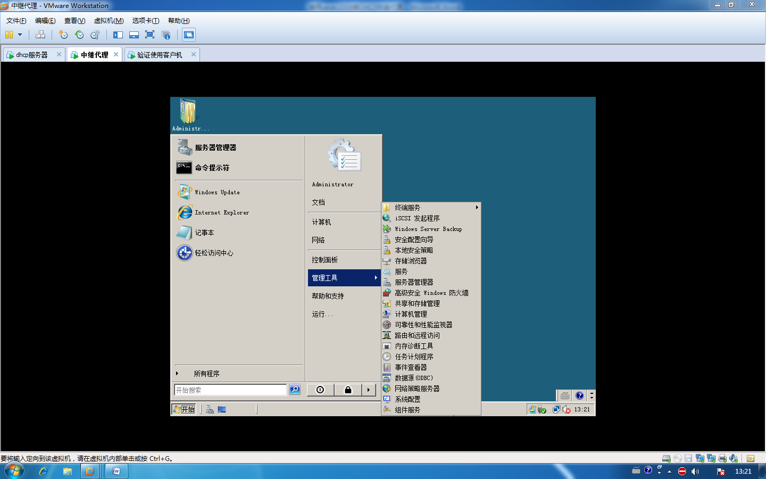Click the VMware status bar printer device icon
The height and width of the screenshot is (479, 766).
pos(722,458)
